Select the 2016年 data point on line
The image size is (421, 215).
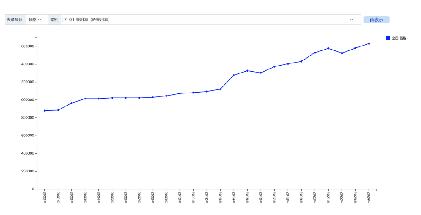[261, 73]
